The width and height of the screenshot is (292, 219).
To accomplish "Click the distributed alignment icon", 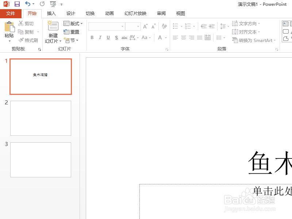I will tap(208, 38).
